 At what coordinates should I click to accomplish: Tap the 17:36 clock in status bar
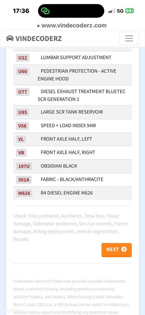coord(21,11)
